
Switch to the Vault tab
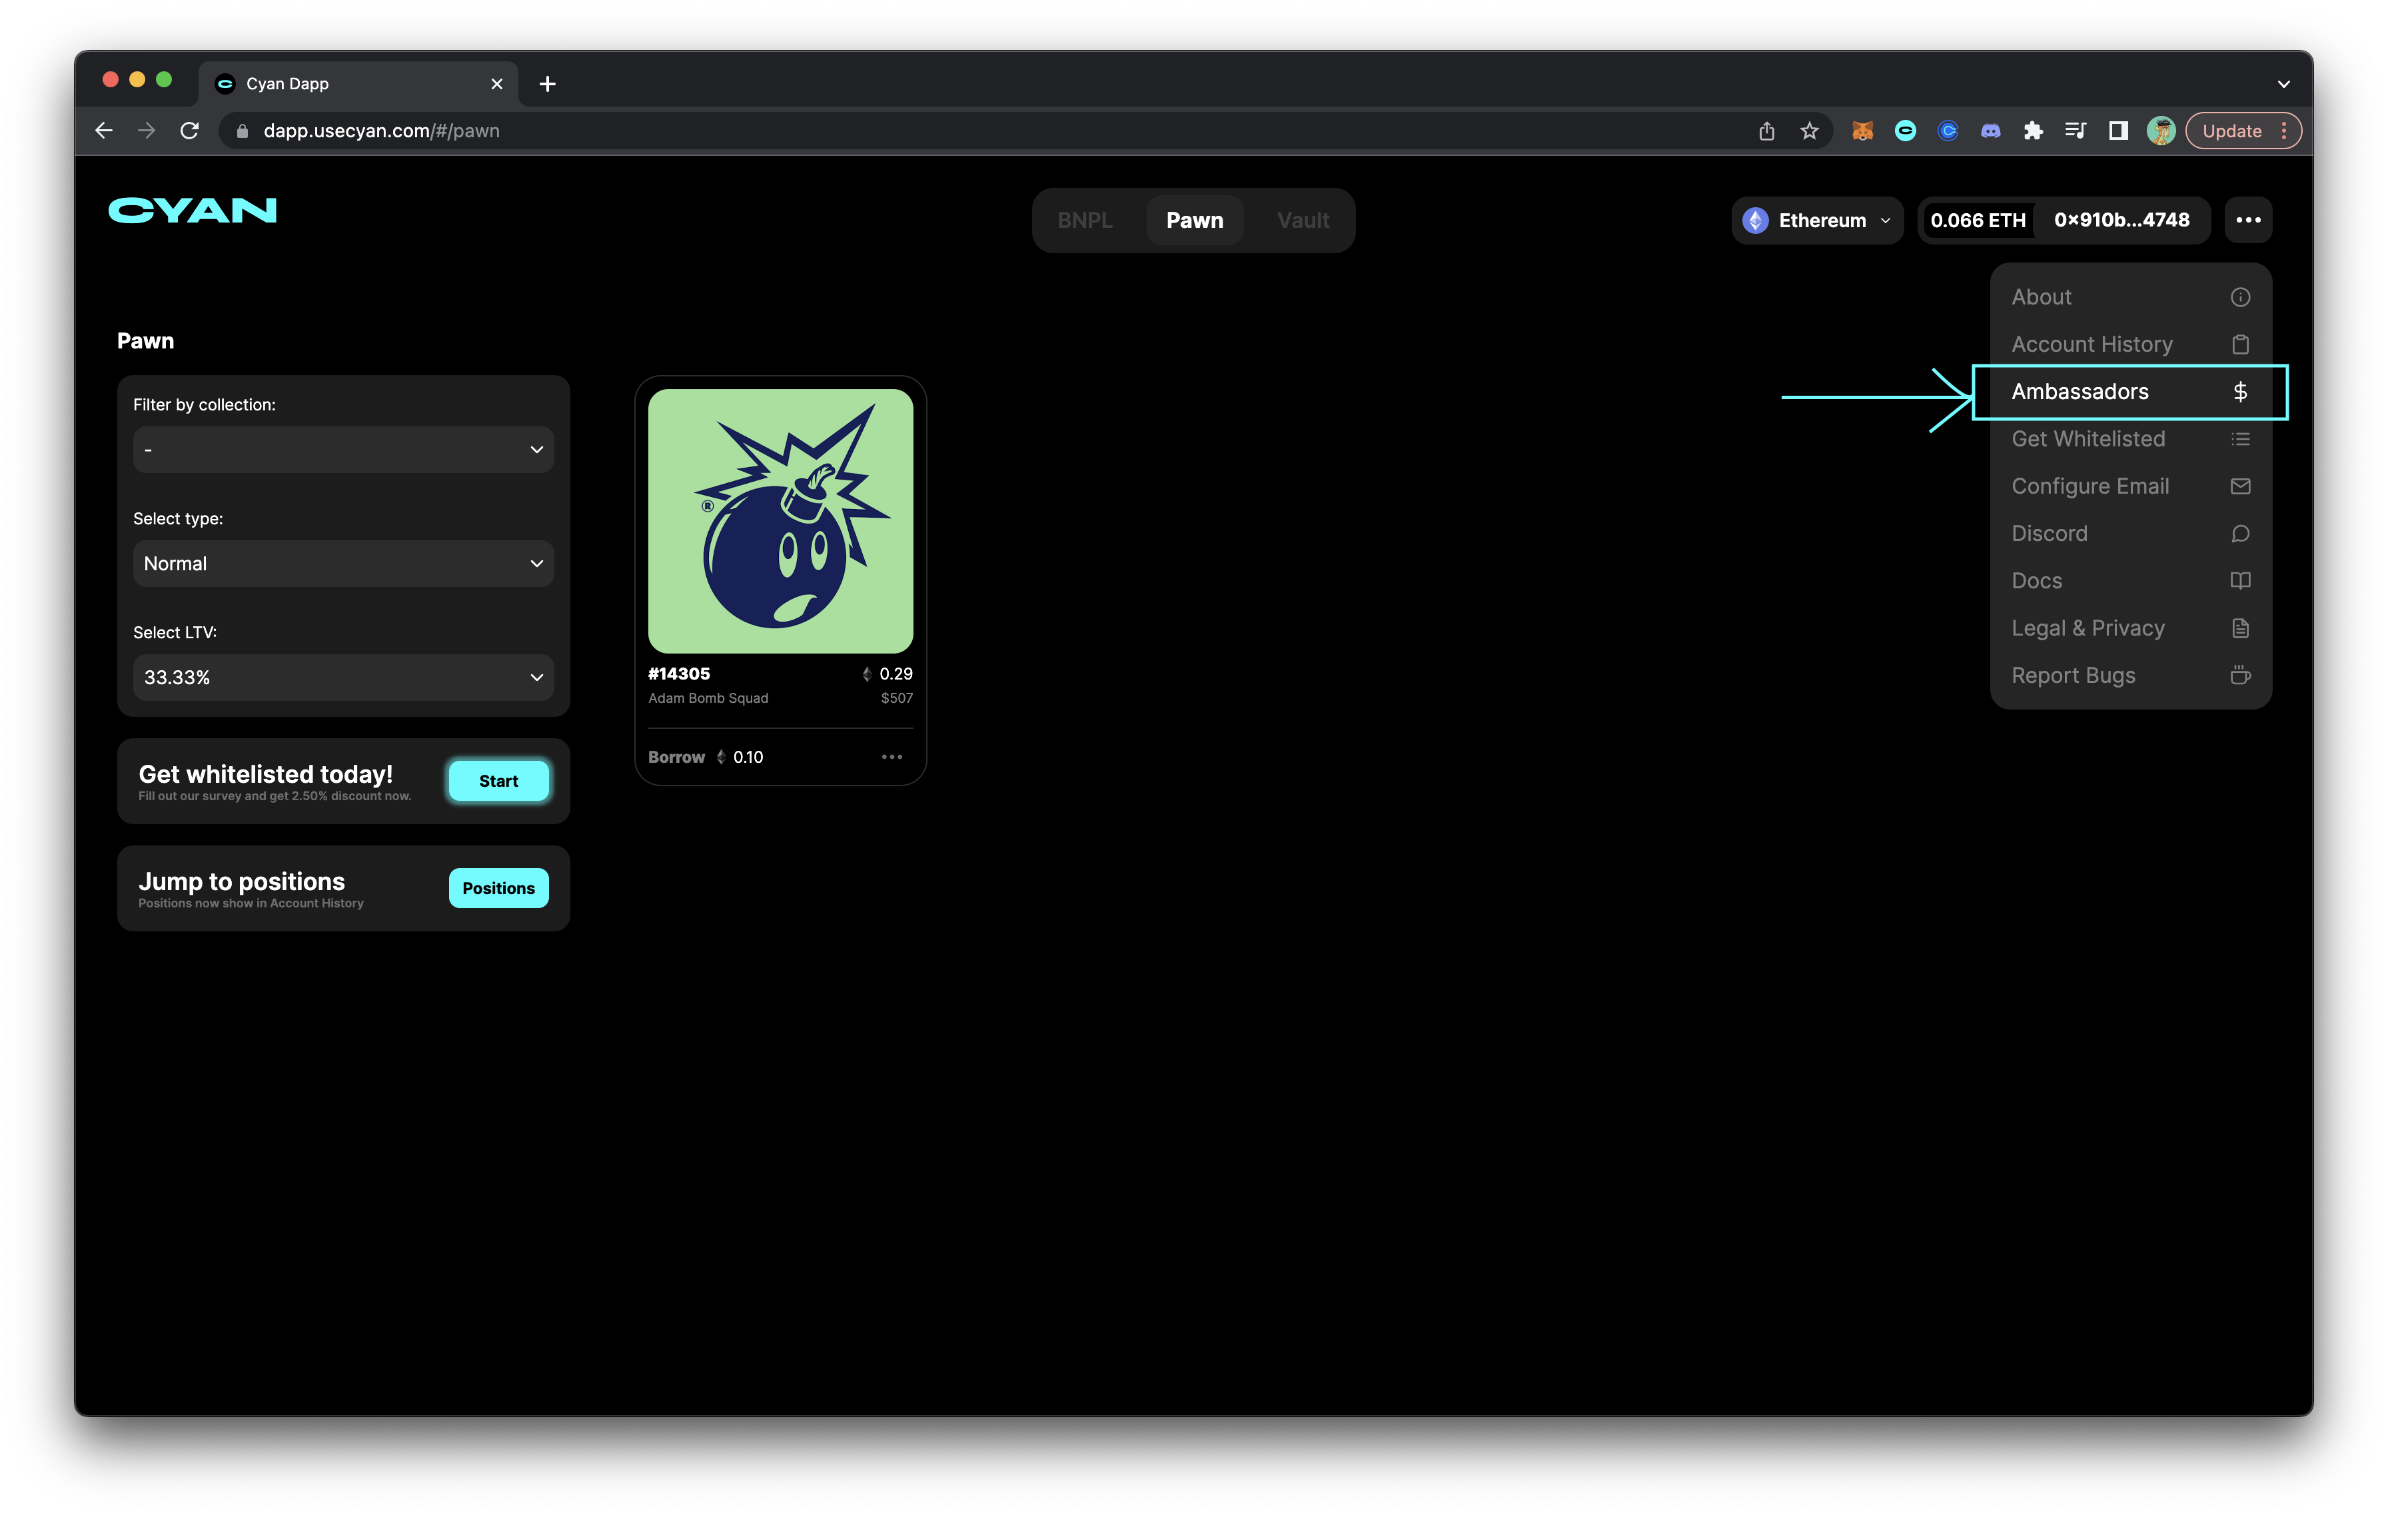pyautogui.click(x=1303, y=220)
